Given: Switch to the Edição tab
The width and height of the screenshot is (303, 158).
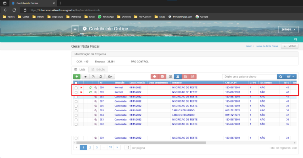Looking at the screenshot, I should point(98,69).
